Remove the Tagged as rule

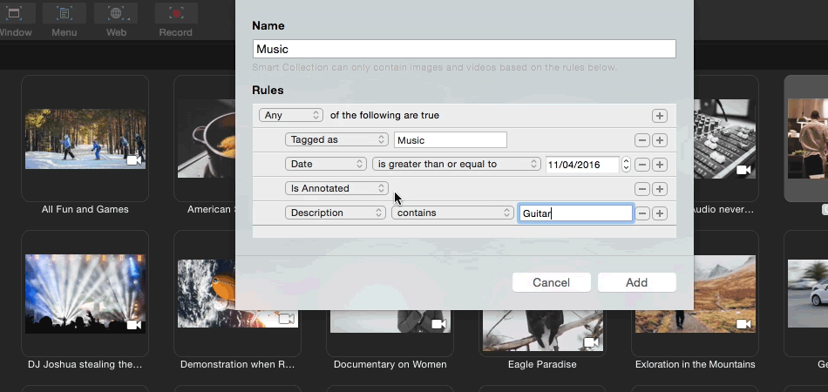point(641,140)
